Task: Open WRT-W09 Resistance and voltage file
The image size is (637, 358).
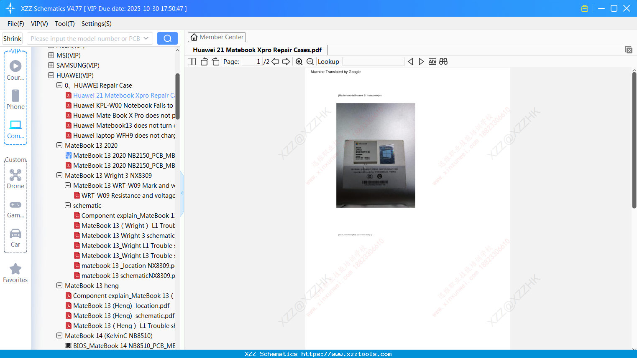Action: [x=125, y=196]
